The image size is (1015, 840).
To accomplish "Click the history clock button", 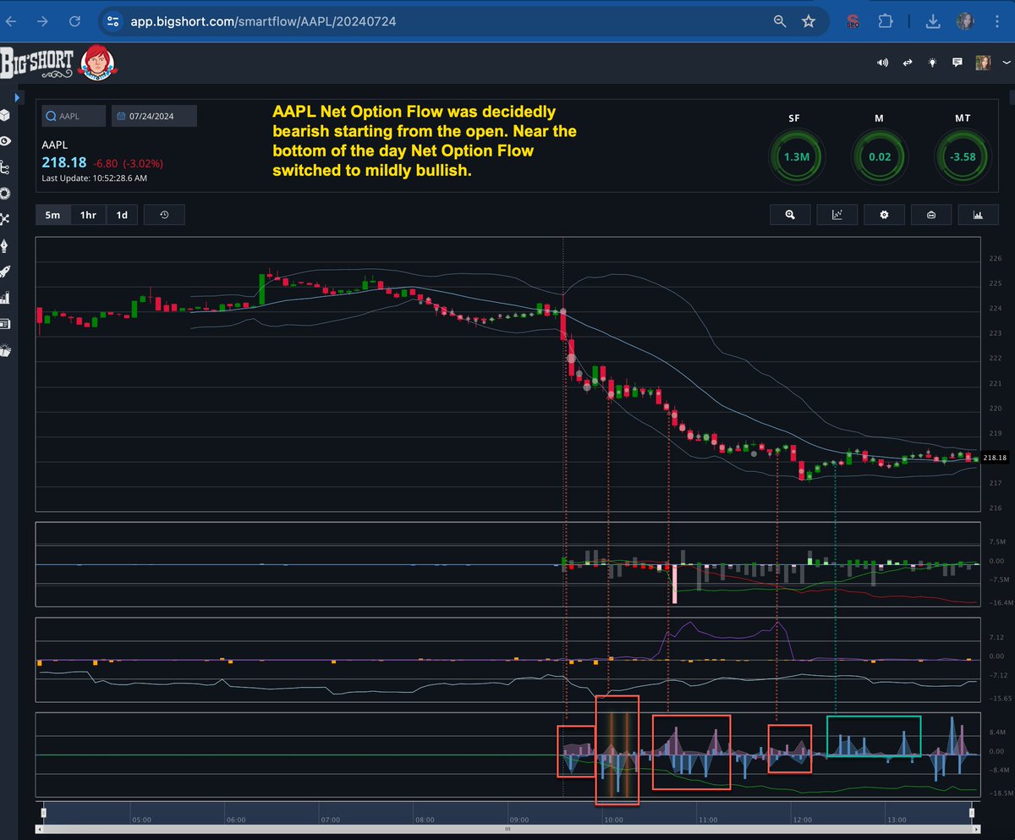I will (164, 215).
